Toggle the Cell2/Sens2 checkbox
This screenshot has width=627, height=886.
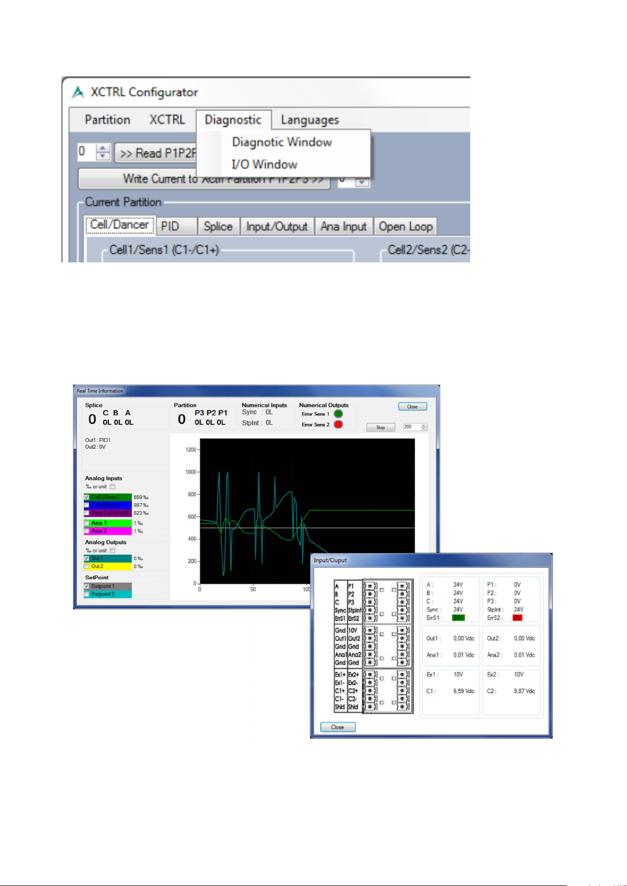[87, 505]
